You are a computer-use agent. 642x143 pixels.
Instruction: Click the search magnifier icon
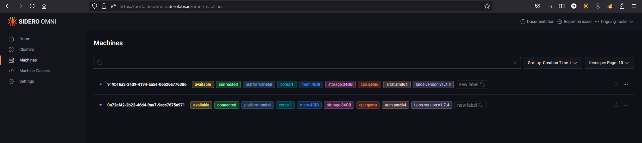click(x=99, y=63)
